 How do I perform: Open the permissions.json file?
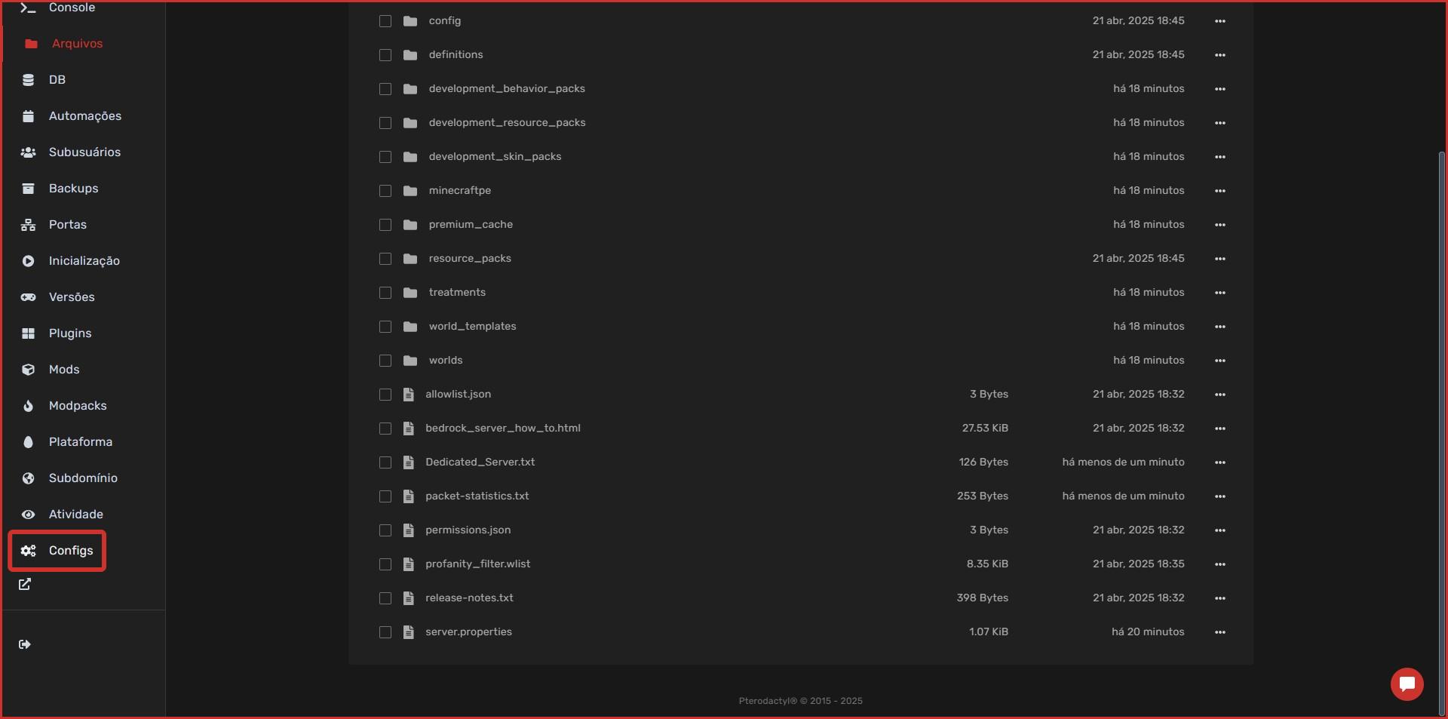468,530
